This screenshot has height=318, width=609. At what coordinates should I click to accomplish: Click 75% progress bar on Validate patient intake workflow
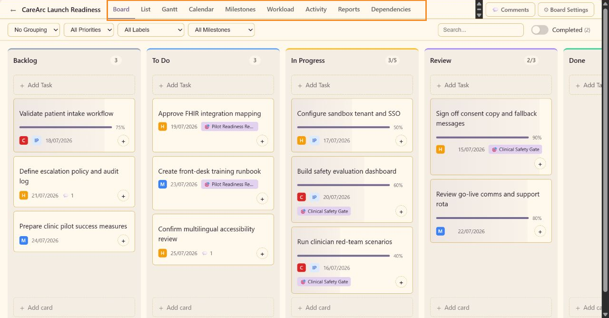pyautogui.click(x=66, y=127)
